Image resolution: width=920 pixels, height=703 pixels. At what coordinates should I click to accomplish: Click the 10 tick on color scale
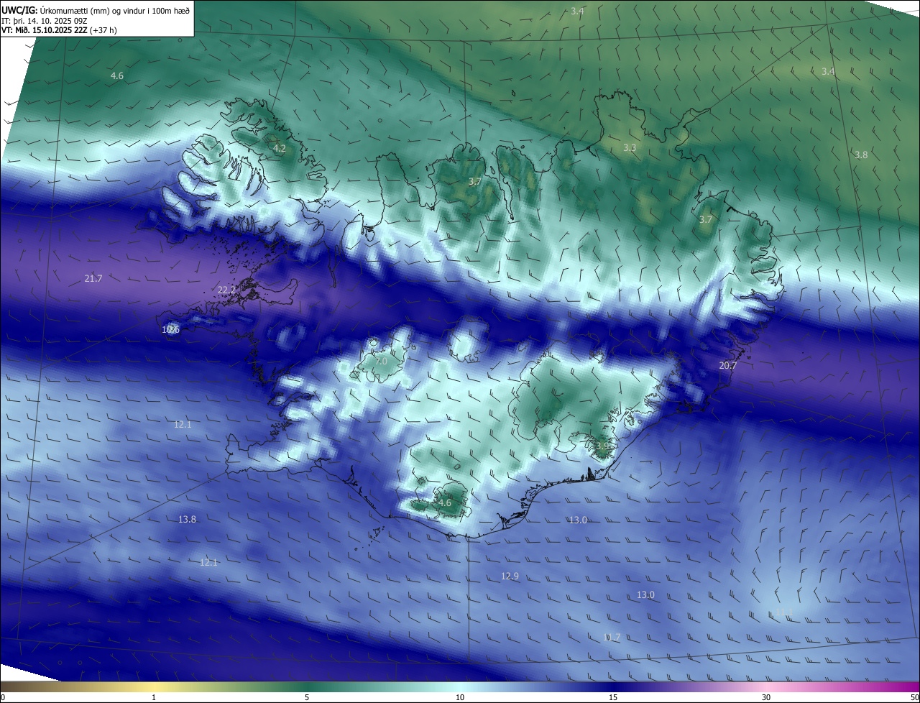460,697
